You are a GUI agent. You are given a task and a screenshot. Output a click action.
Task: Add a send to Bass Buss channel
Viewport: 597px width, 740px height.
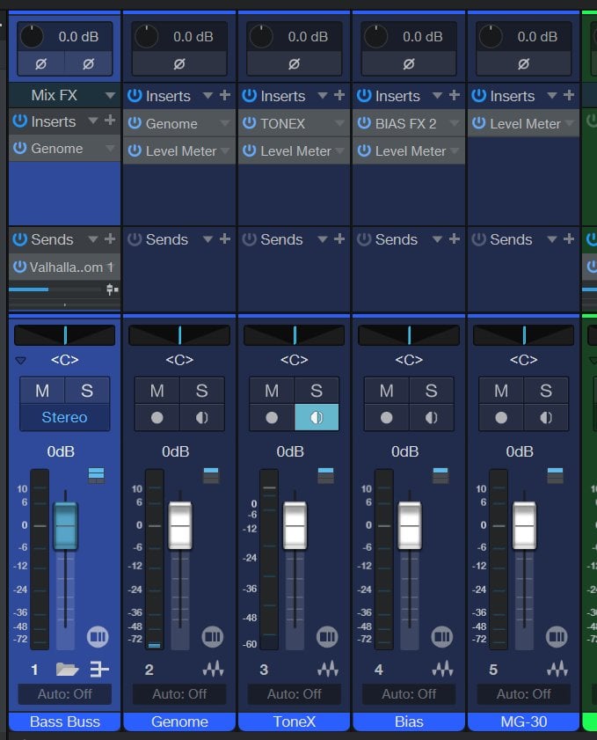[x=110, y=238]
